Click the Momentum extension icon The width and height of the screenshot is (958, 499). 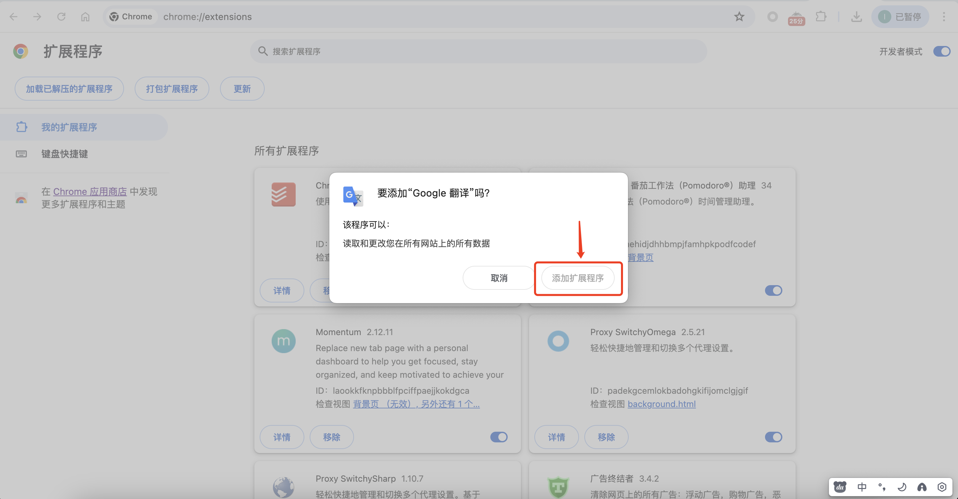point(283,341)
